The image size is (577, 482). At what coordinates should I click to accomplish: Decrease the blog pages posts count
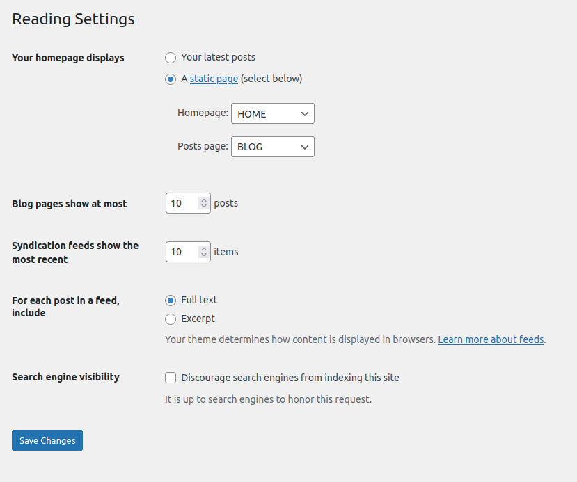tap(204, 206)
